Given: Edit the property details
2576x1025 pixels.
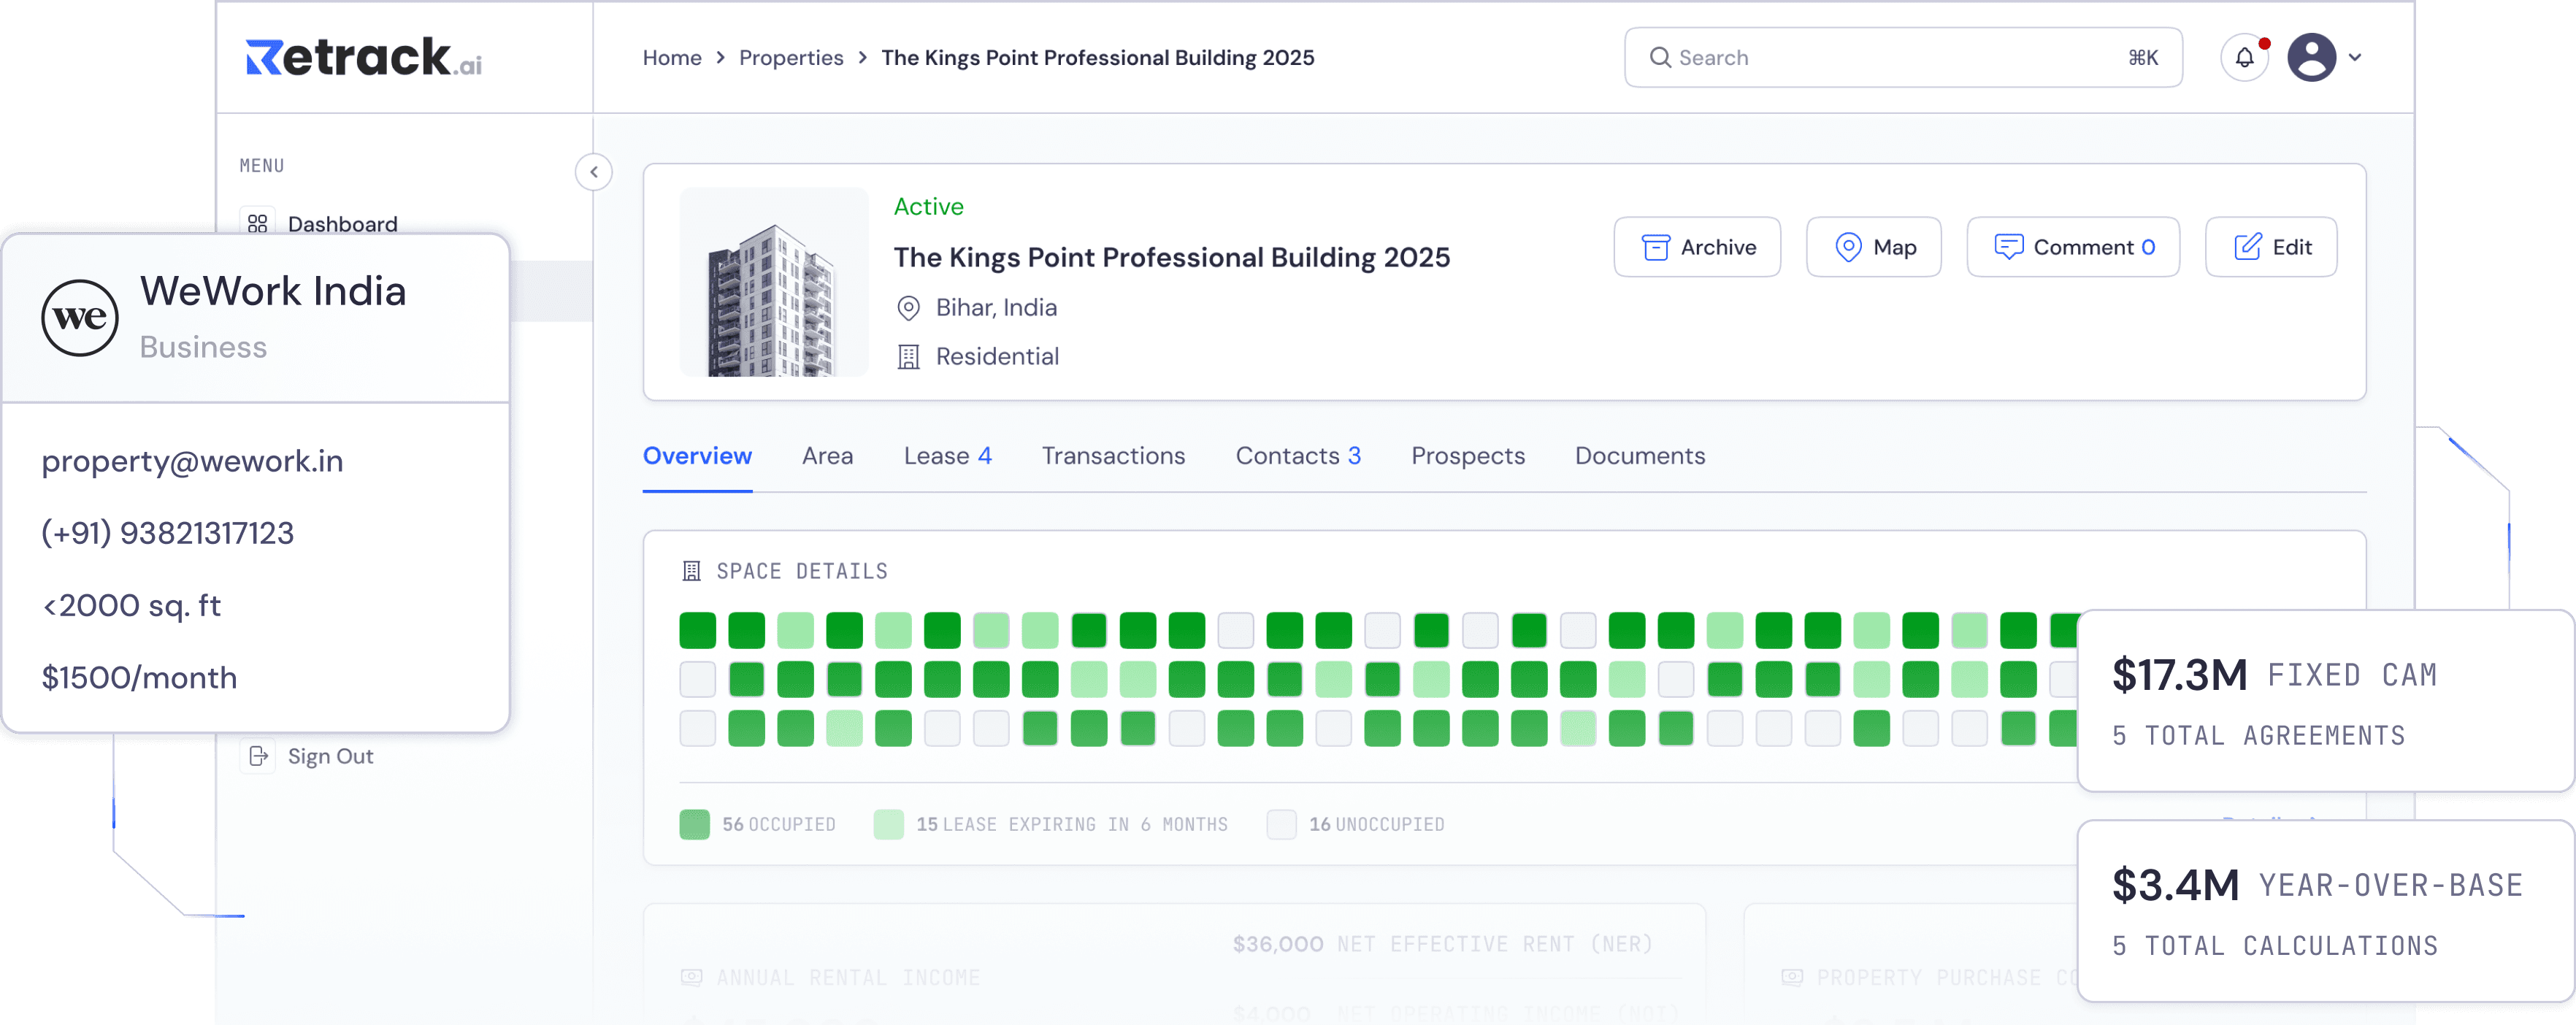Looking at the screenshot, I should [2271, 247].
